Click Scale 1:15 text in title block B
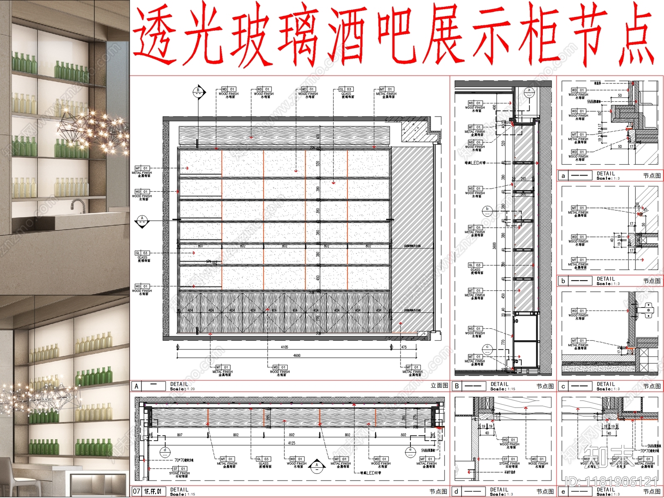The height and width of the screenshot is (498, 664). [x=503, y=389]
